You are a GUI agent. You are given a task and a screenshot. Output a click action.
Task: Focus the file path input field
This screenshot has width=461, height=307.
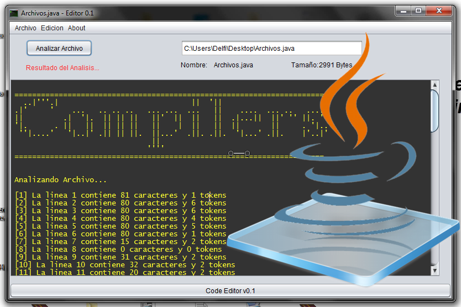click(x=271, y=48)
